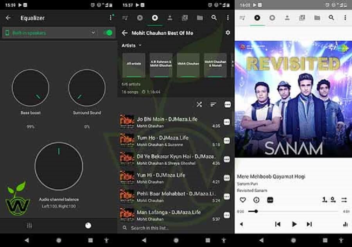Image resolution: width=352 pixels, height=247 pixels.
Task: Tap search icon in middle screen toolbar
Action: click(214, 18)
